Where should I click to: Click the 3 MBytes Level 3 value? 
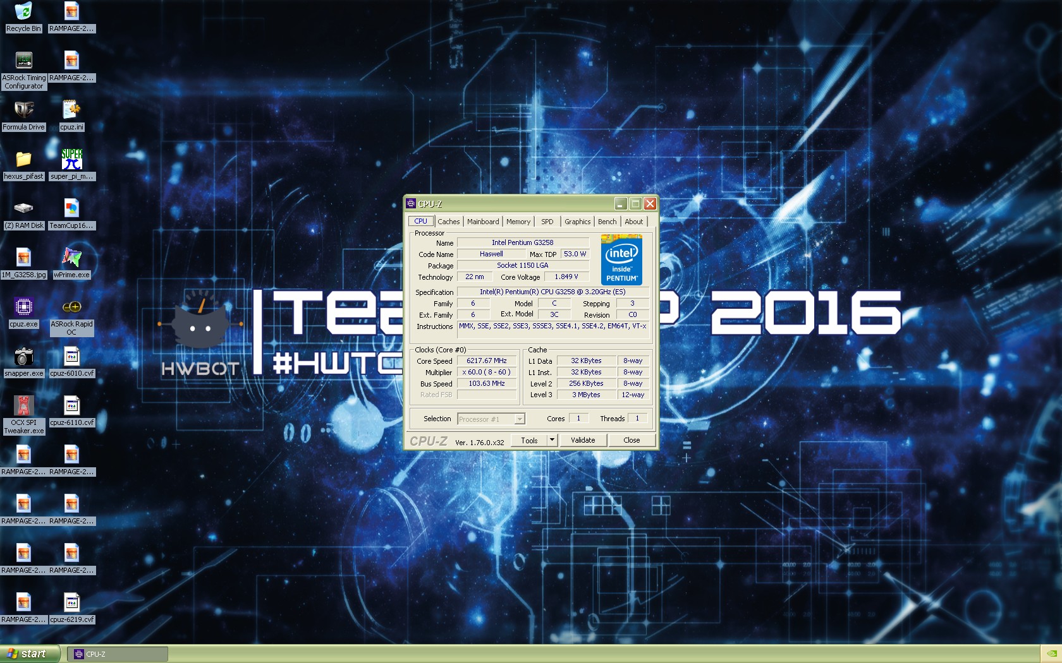[587, 395]
